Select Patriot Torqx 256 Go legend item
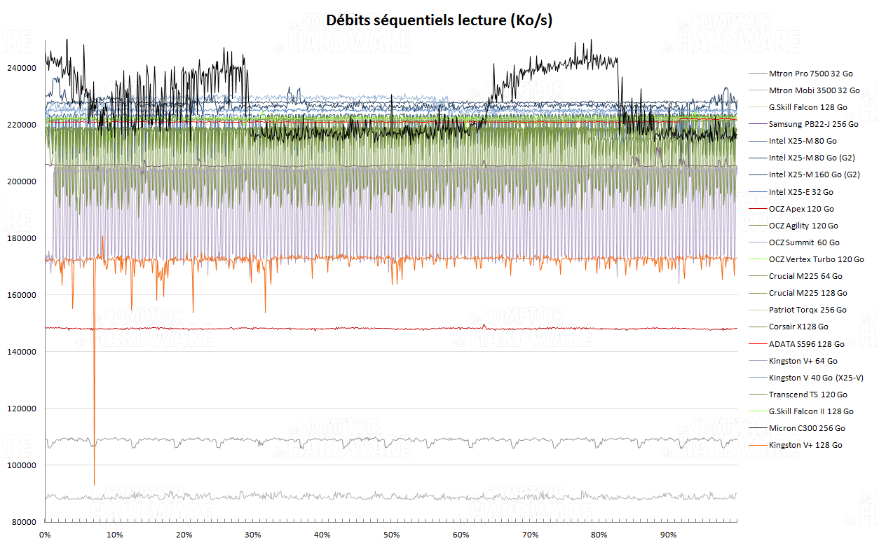 [808, 310]
